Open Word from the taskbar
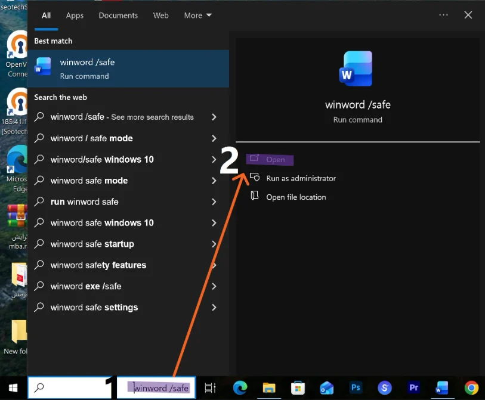The height and width of the screenshot is (400, 485). tap(442, 387)
